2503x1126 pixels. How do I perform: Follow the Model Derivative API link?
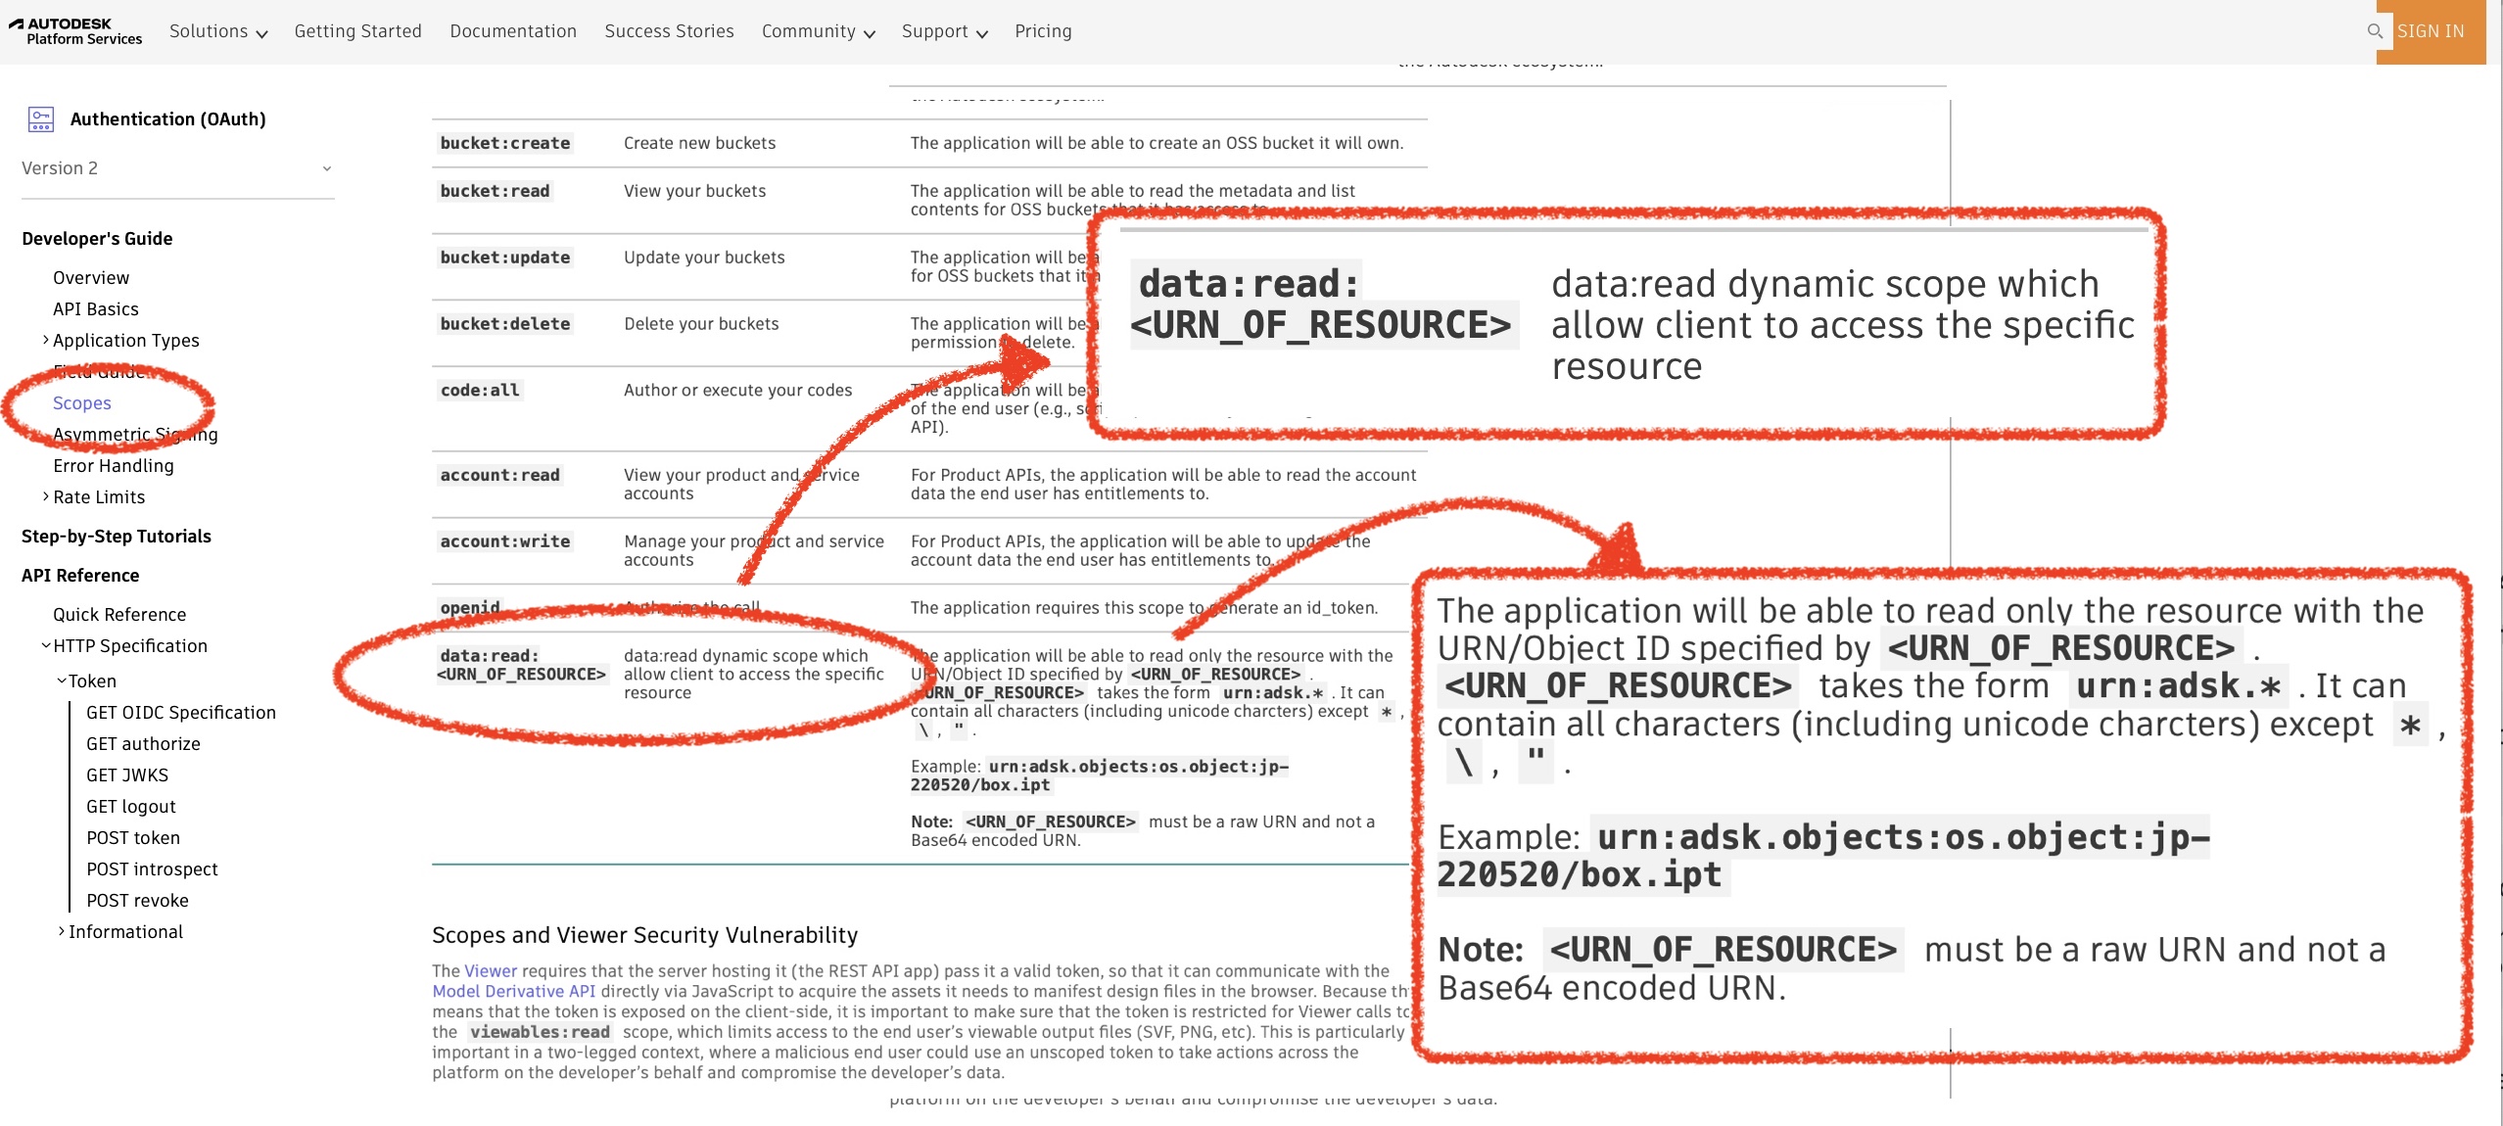(514, 992)
